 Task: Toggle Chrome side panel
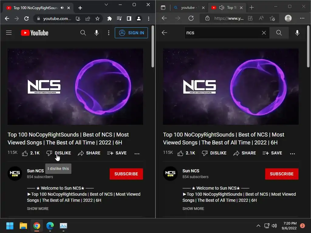click(129, 19)
